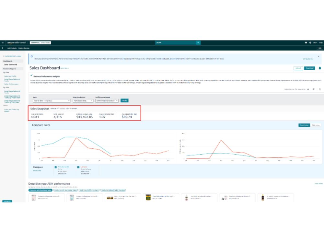Toggle the This year so far checkbox
This screenshot has height=243, width=324.
tap(56, 167)
